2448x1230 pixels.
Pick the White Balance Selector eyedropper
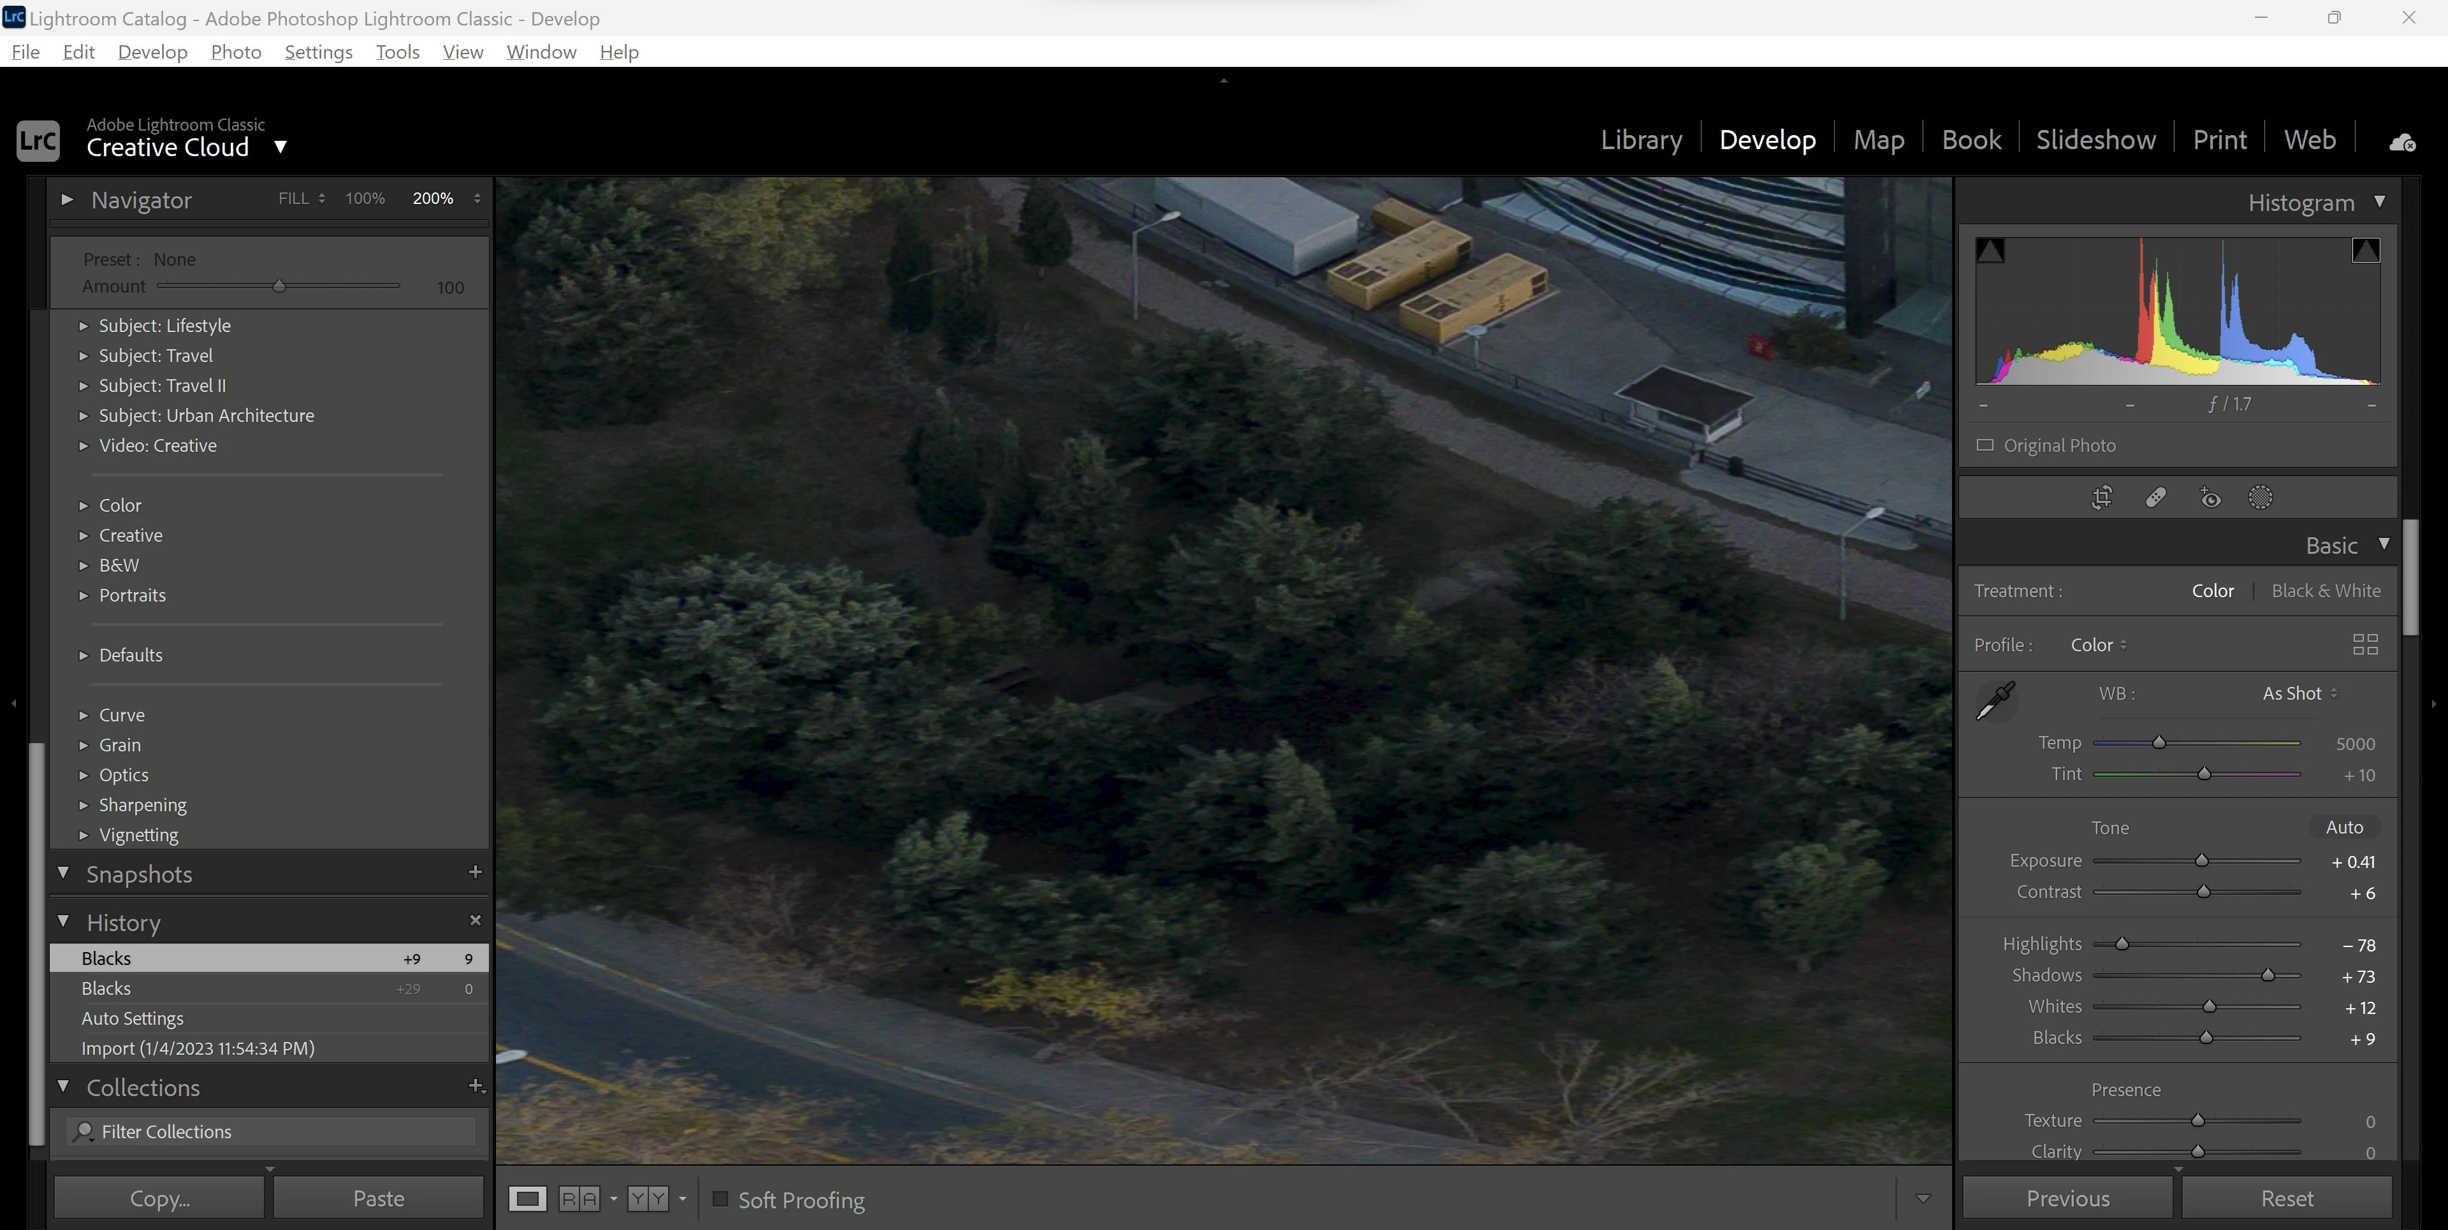(1995, 701)
